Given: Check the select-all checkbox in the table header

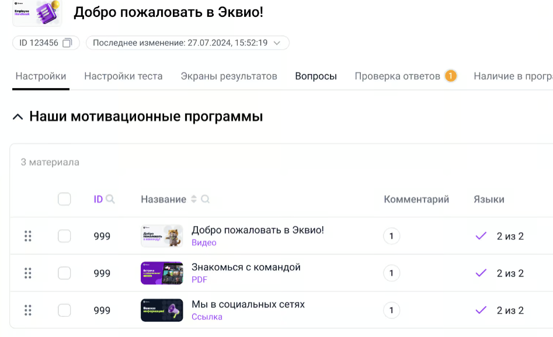Looking at the screenshot, I should [x=64, y=199].
